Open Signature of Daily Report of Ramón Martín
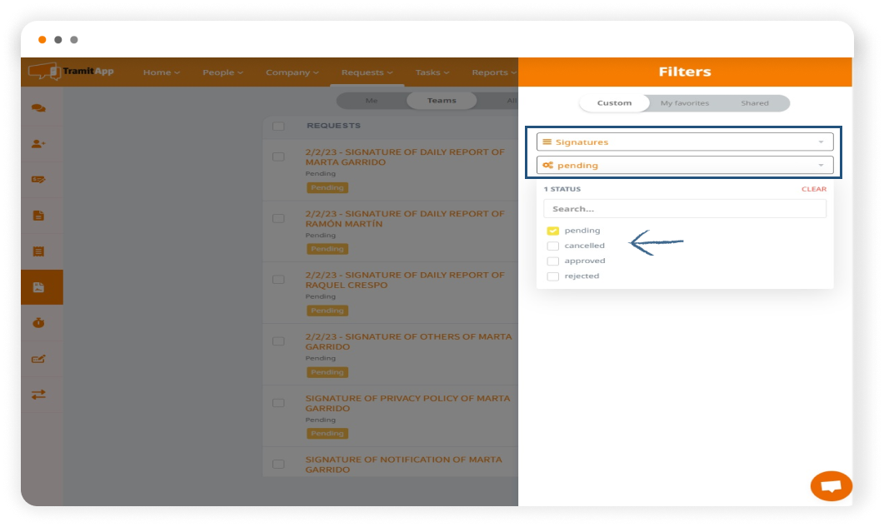This screenshot has width=884, height=527. pos(404,219)
